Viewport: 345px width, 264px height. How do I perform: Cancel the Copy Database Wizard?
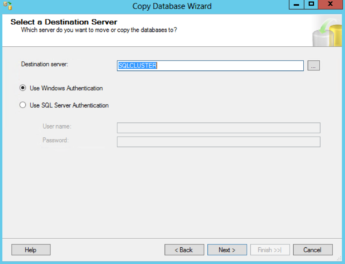pos(312,250)
